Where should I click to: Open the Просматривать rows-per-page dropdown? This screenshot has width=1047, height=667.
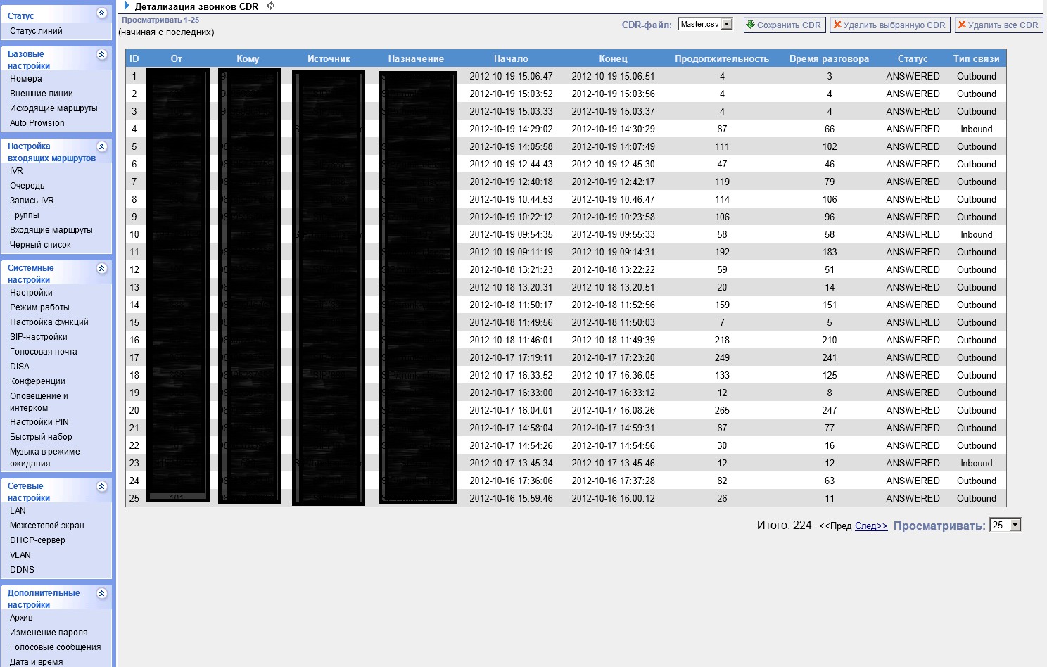pyautogui.click(x=1005, y=525)
